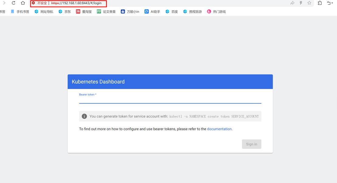The height and width of the screenshot is (183, 337).
Task: Go to browser home page icon
Action: click(23, 3)
